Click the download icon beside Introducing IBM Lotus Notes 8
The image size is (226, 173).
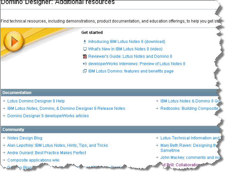(85, 42)
